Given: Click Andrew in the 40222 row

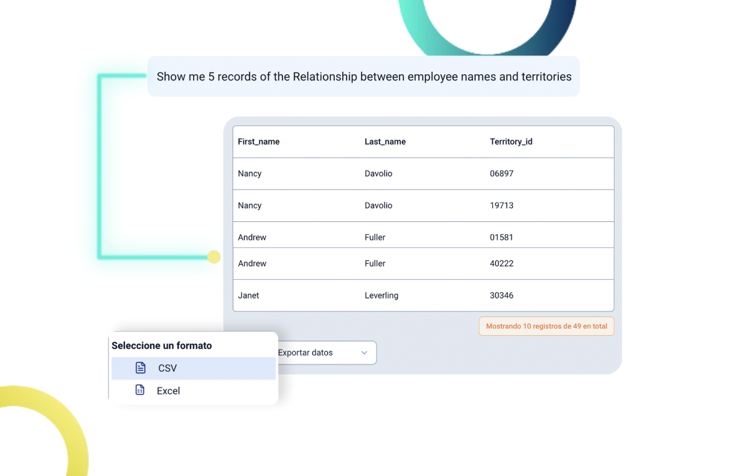Looking at the screenshot, I should click(252, 264).
